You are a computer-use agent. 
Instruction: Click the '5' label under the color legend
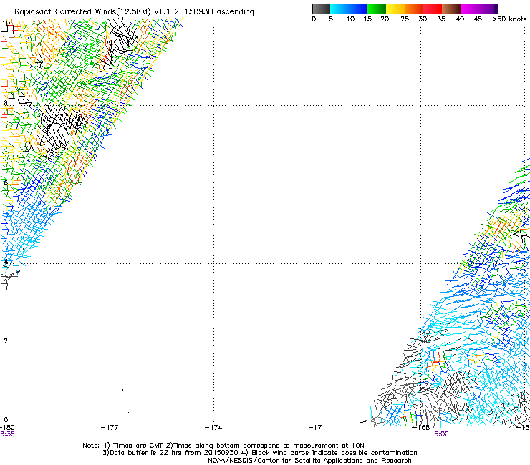pyautogui.click(x=331, y=19)
